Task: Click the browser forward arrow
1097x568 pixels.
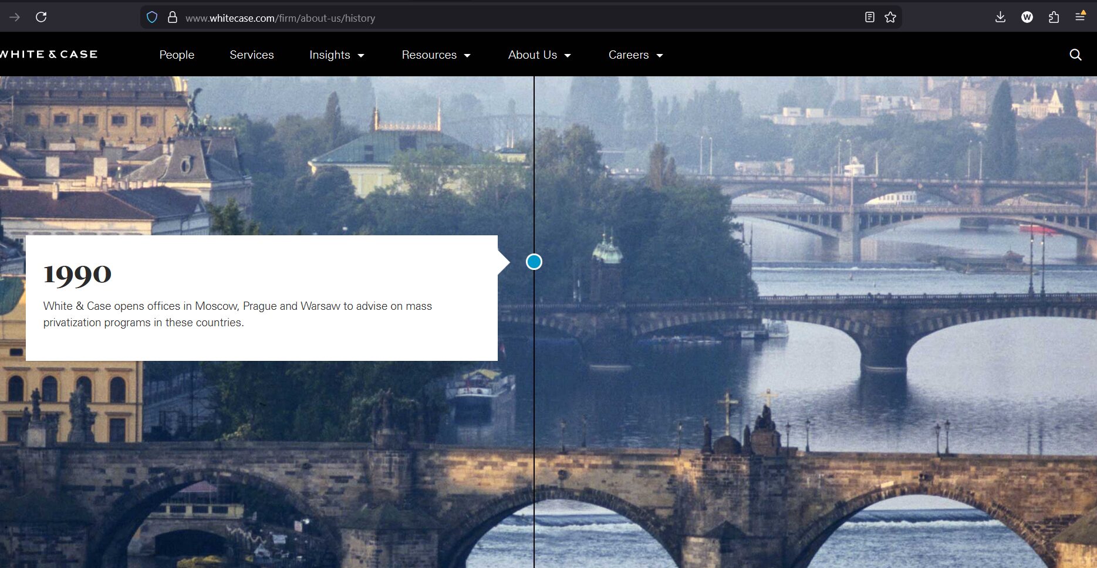Action: pos(15,17)
